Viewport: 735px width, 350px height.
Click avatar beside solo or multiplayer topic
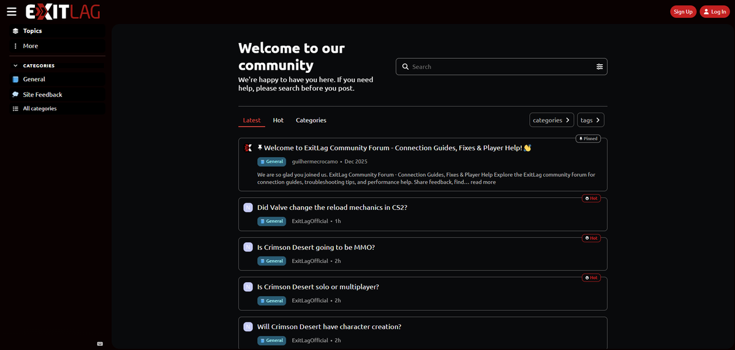248,287
